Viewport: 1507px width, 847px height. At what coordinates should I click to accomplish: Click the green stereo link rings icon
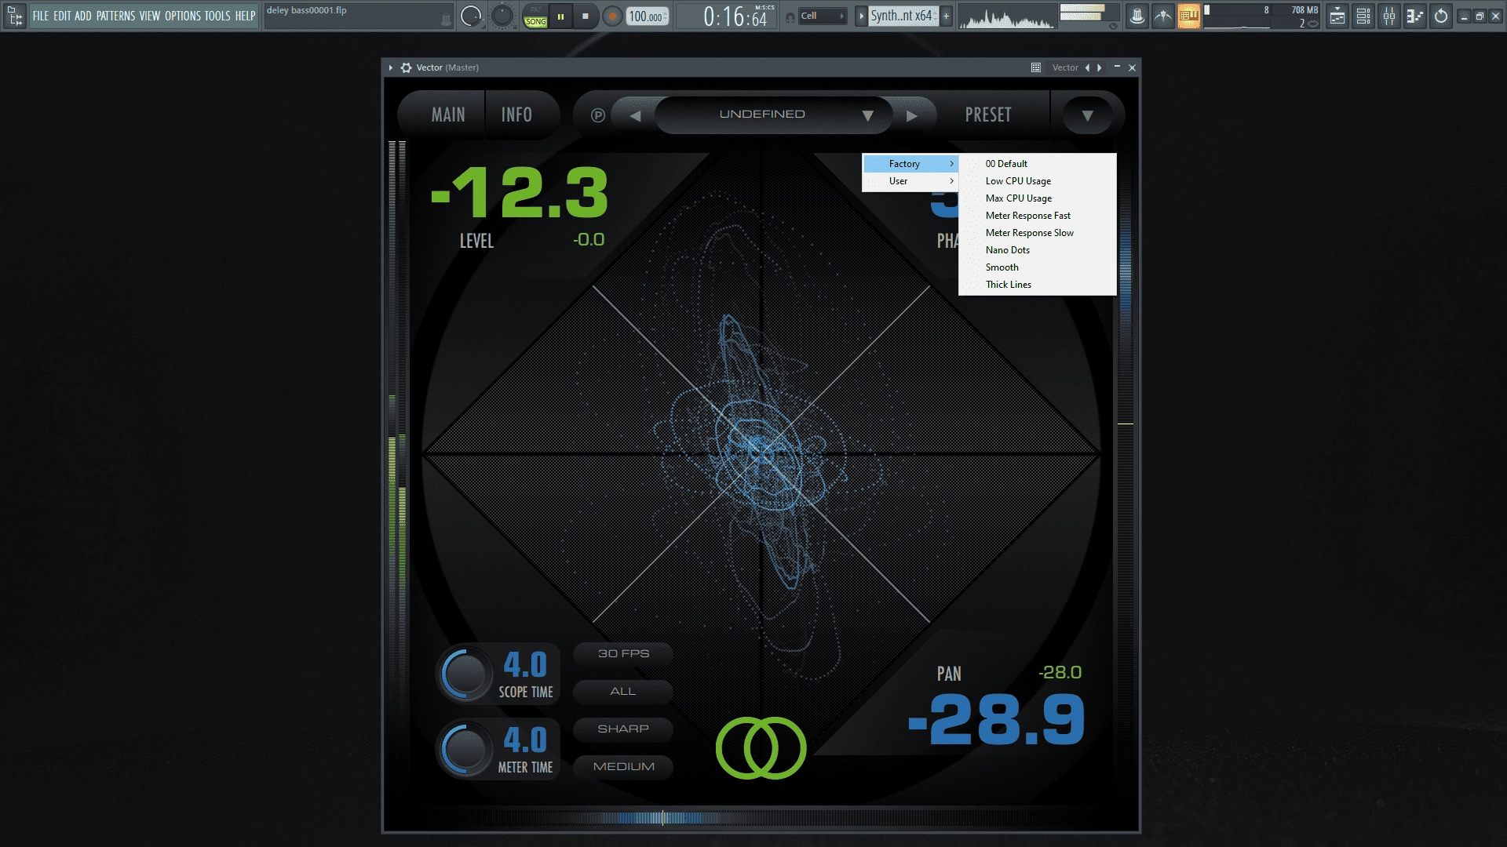tap(761, 748)
